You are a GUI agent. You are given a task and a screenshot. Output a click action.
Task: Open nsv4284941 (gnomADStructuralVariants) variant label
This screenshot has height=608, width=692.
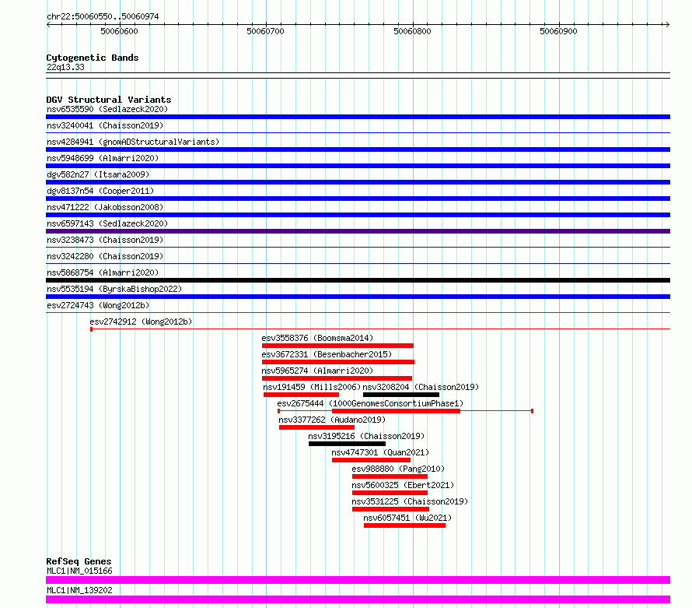(133, 142)
